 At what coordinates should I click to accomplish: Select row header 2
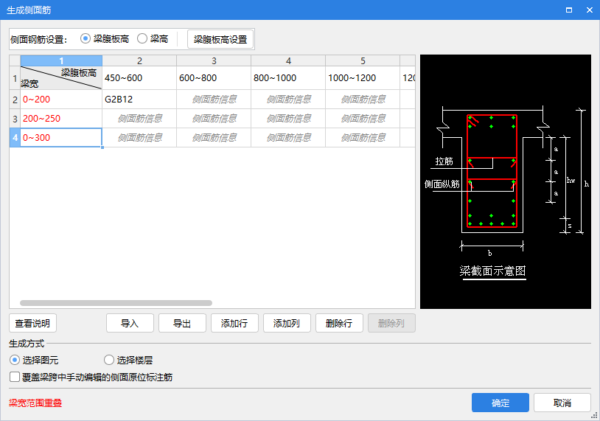coord(15,100)
